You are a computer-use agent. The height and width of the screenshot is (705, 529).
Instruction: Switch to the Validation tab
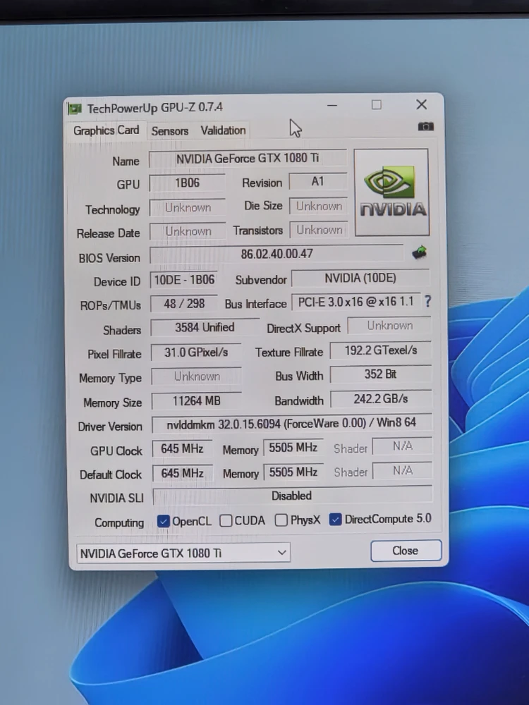pyautogui.click(x=223, y=130)
